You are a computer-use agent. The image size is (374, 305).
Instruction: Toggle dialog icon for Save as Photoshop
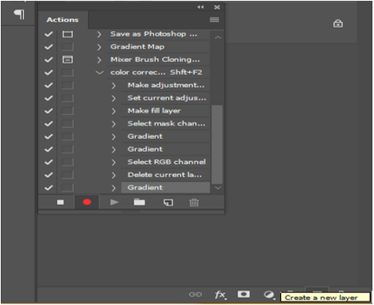click(67, 34)
